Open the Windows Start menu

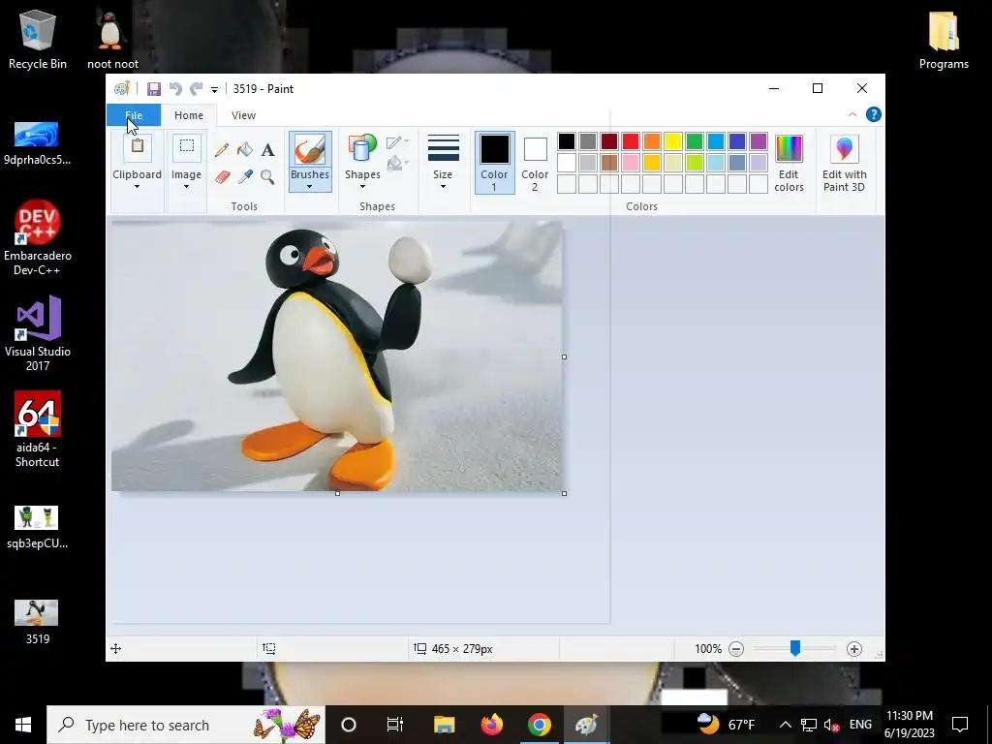pyautogui.click(x=23, y=725)
